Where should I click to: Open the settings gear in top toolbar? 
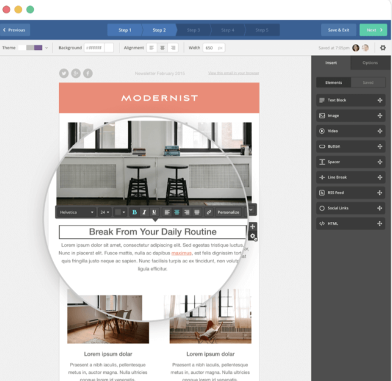(x=382, y=48)
